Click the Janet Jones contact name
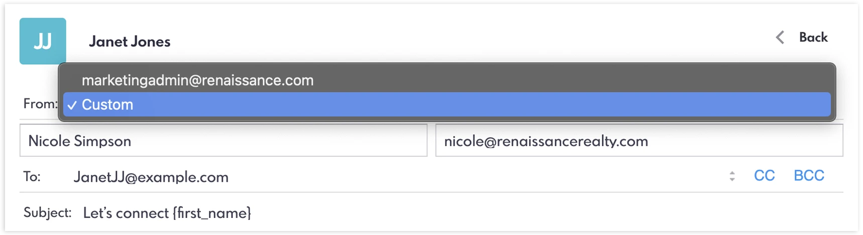 [x=130, y=42]
